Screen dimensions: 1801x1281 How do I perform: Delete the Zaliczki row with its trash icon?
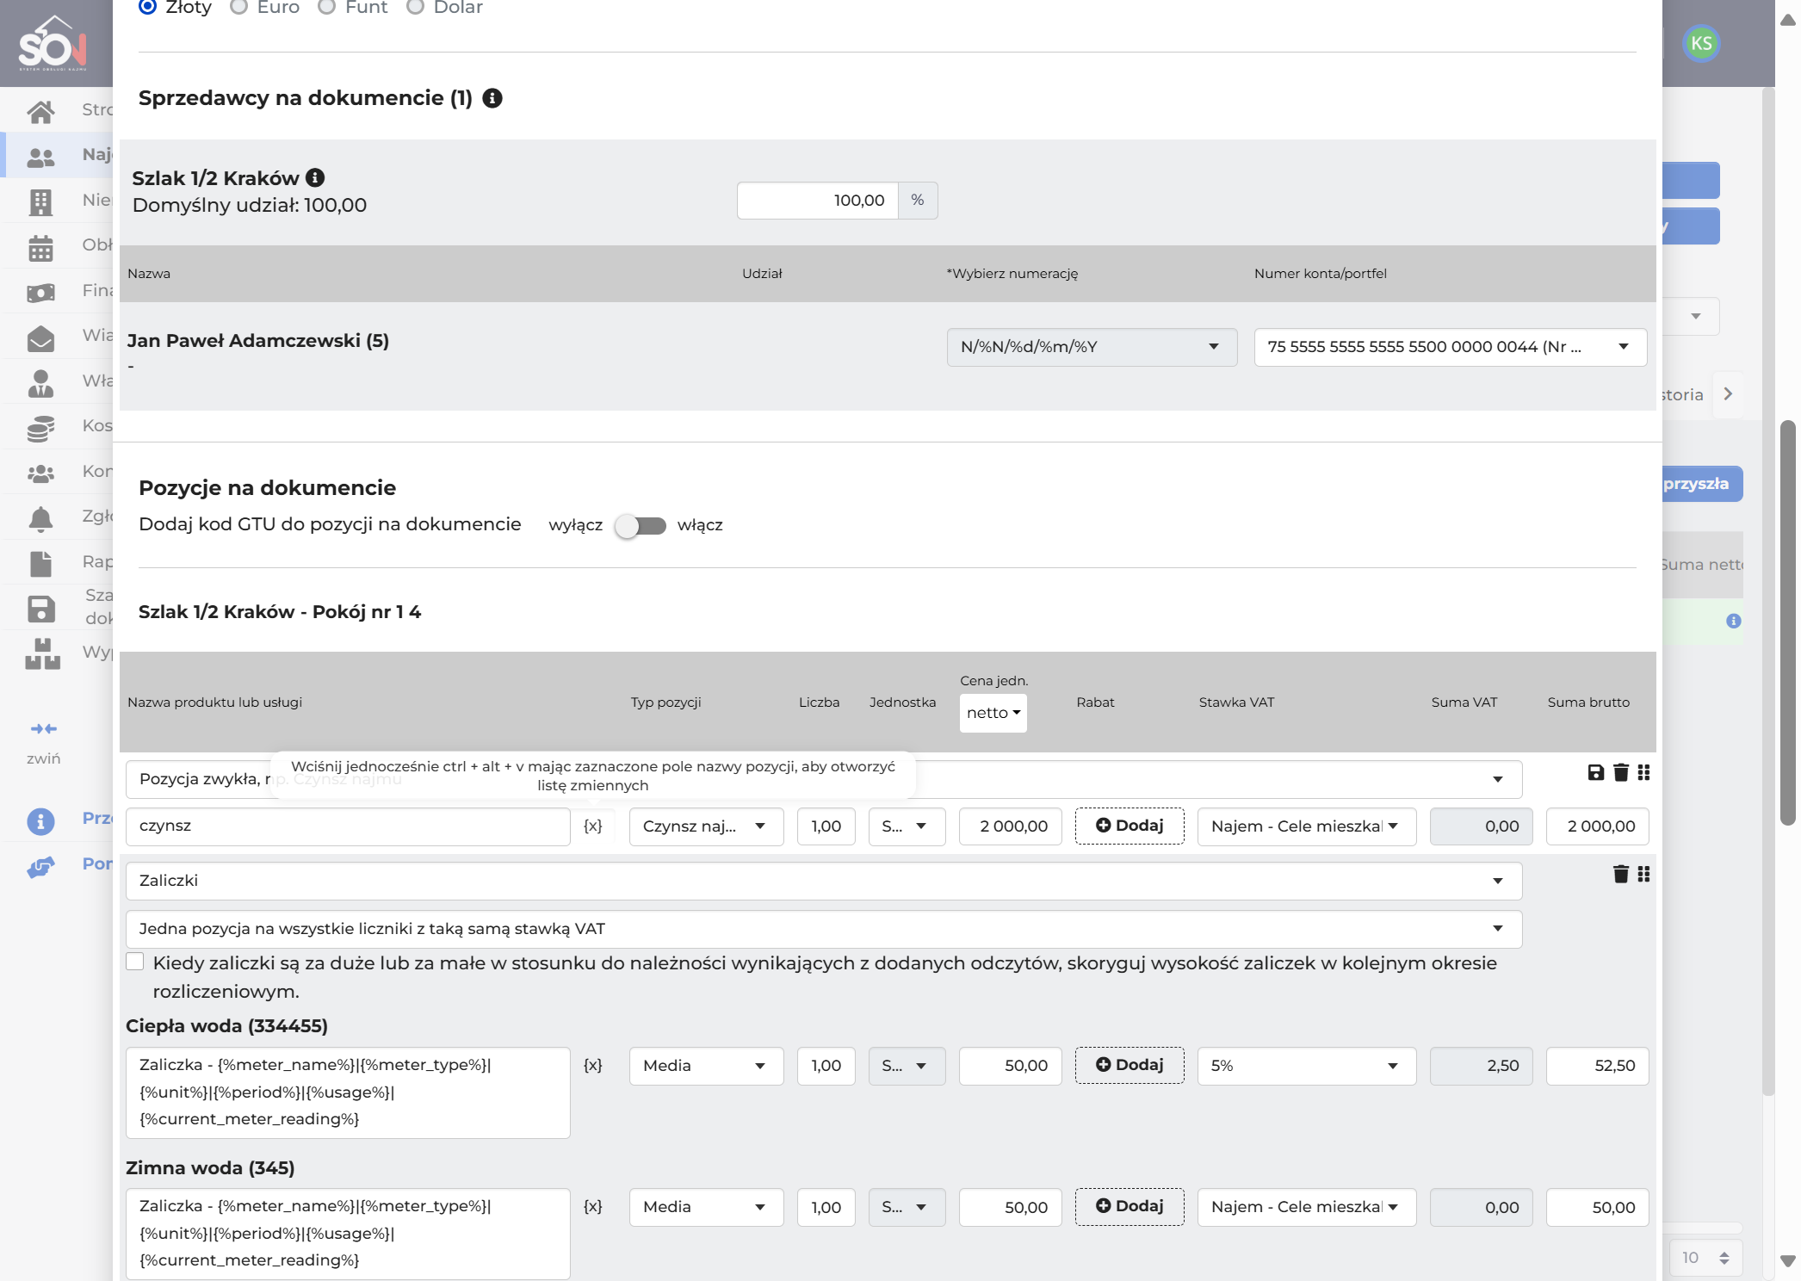1620,874
